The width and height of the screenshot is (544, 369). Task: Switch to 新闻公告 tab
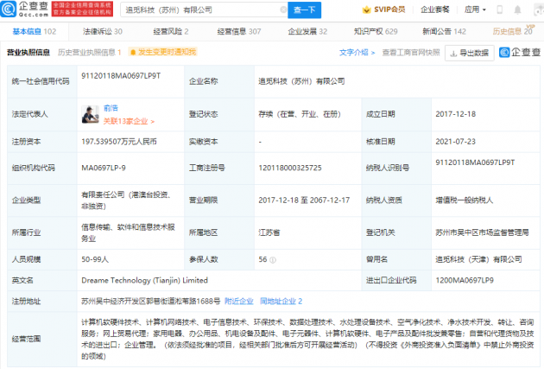tap(444, 32)
